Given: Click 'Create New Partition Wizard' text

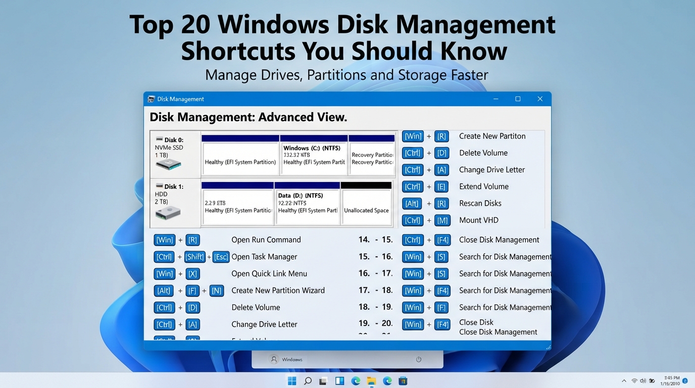Looking at the screenshot, I should 278,290.
